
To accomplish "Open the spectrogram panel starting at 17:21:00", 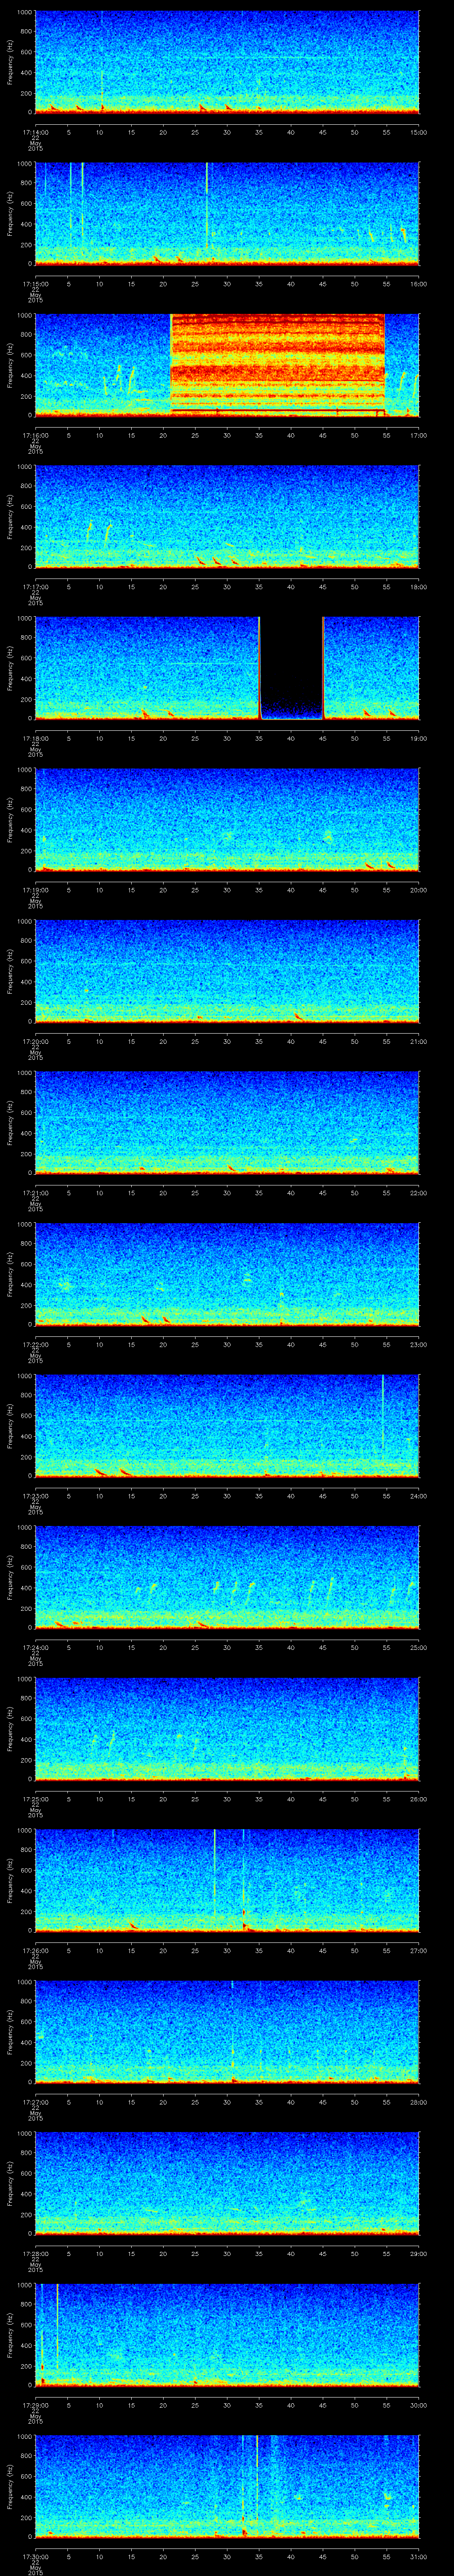I will tap(227, 1122).
